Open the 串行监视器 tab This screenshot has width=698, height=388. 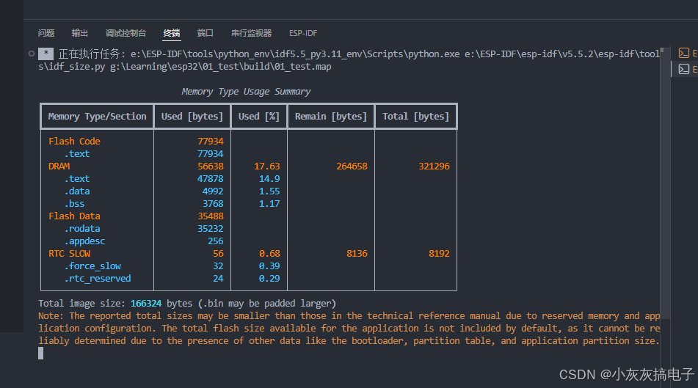251,33
